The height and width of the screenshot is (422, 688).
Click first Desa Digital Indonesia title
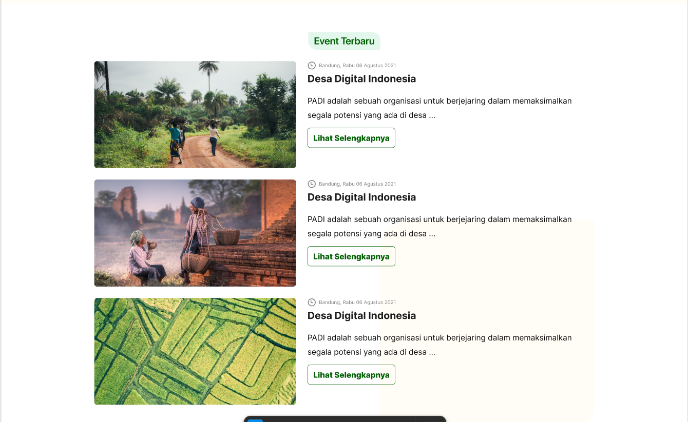coord(361,78)
